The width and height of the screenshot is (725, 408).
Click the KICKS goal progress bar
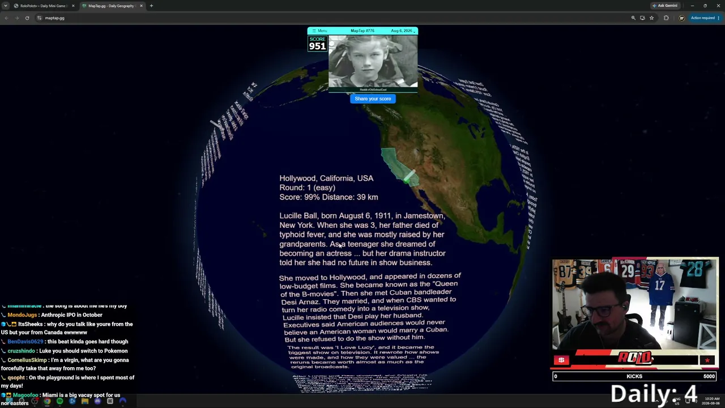pyautogui.click(x=634, y=376)
